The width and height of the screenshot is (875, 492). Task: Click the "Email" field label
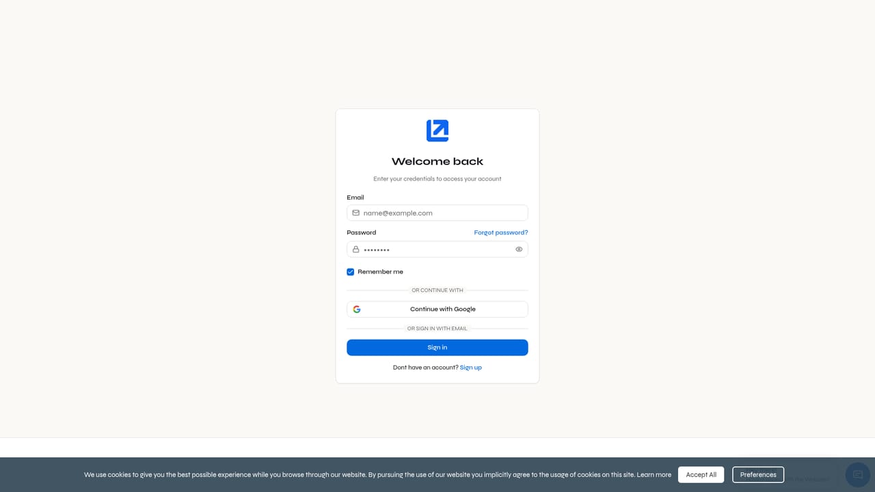point(355,197)
